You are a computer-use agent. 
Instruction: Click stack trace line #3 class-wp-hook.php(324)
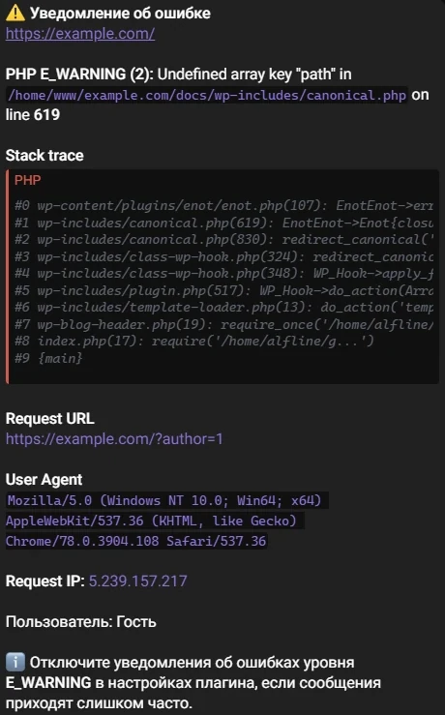pyautogui.click(x=224, y=256)
